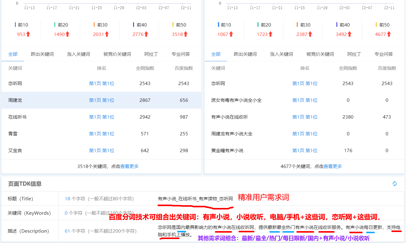Open ranking link for 周建龙有声小说大全
406x243 pixels.
pyautogui.click(x=305, y=134)
